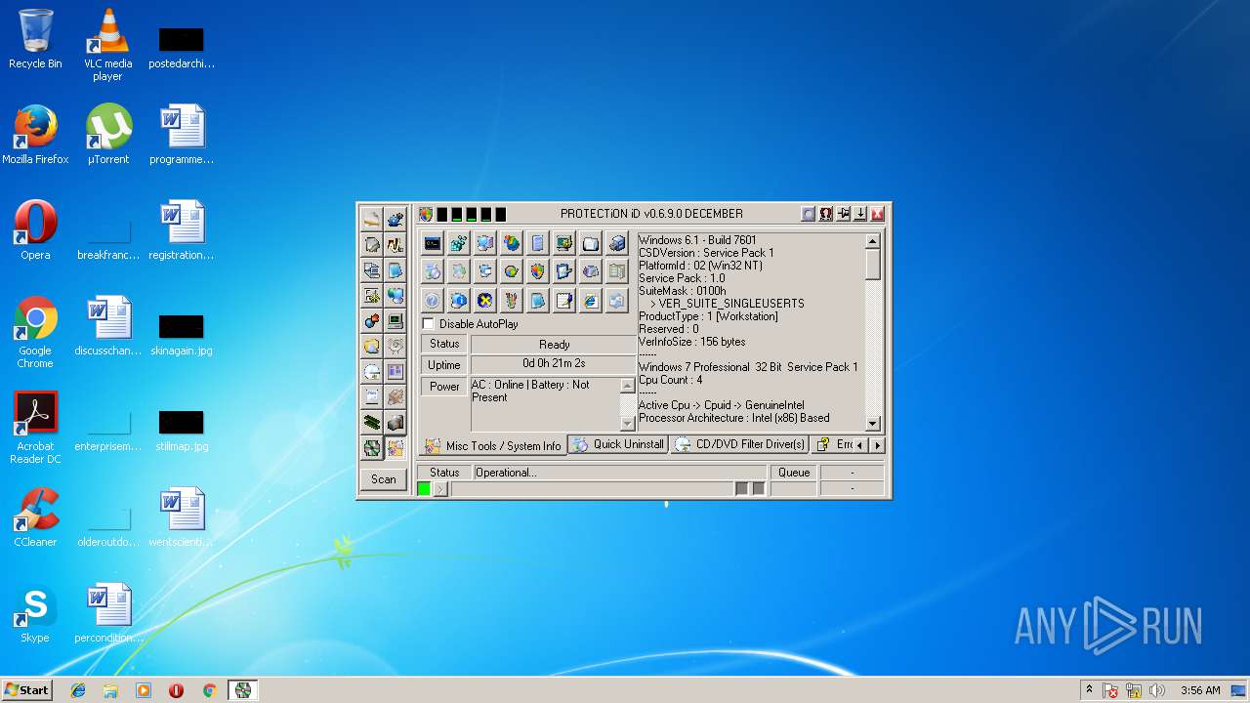This screenshot has height=703, width=1250.
Task: Open the pencil cup tool icon
Action: coord(512,300)
